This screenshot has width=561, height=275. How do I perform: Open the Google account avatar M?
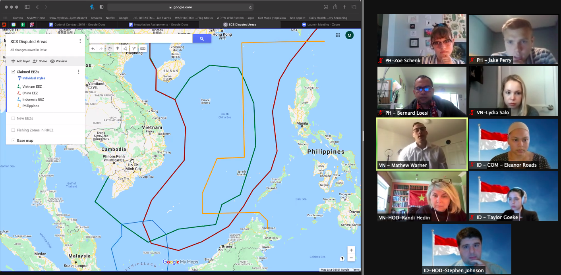(349, 35)
